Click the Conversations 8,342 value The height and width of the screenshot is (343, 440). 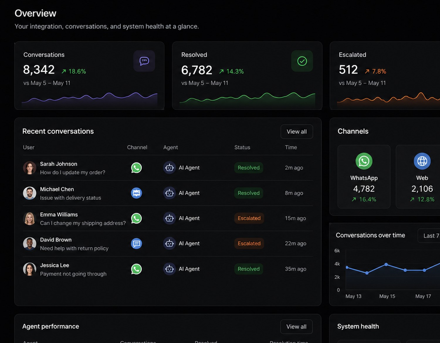coord(39,70)
